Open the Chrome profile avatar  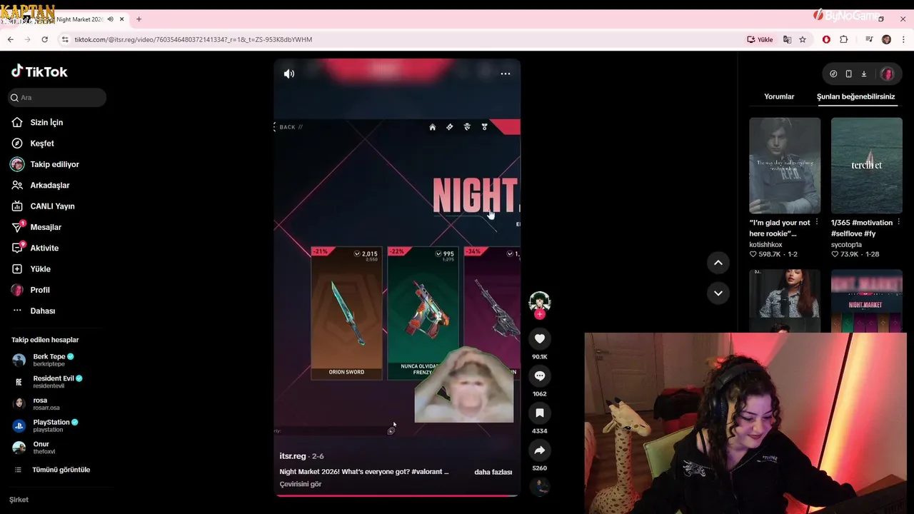[886, 39]
